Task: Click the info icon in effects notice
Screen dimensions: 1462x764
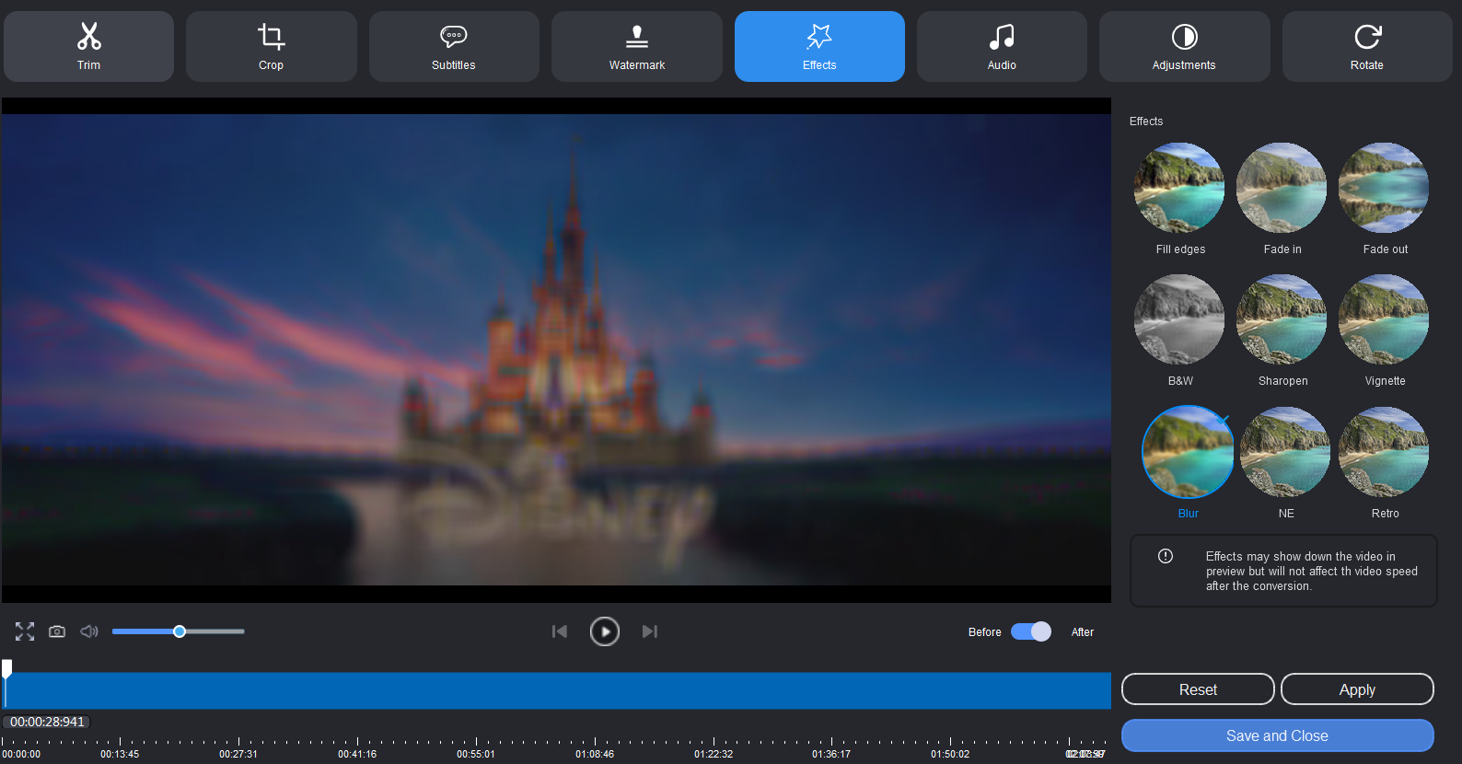Action: [x=1166, y=556]
